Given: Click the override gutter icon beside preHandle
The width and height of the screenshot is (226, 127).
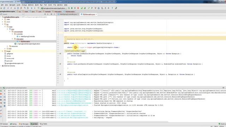Looking at the screenshot, I should 60,54.
